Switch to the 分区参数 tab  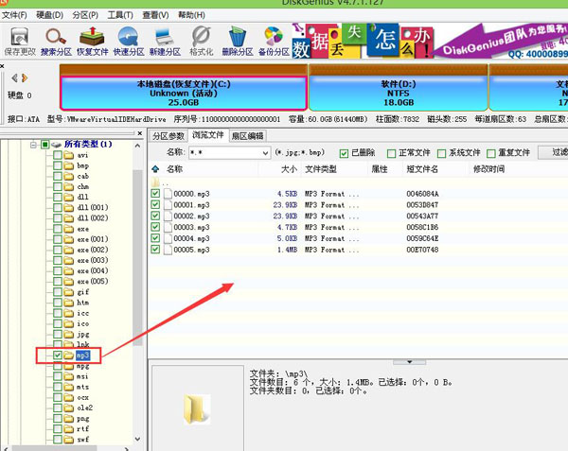coord(169,136)
